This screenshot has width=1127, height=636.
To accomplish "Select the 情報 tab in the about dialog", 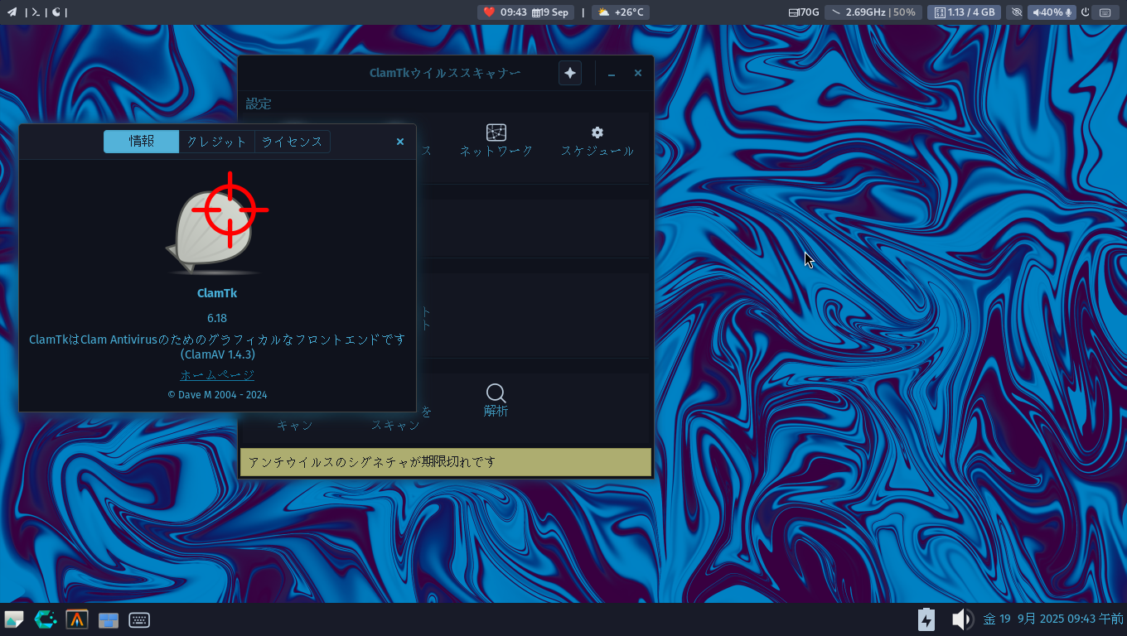I will click(x=141, y=142).
